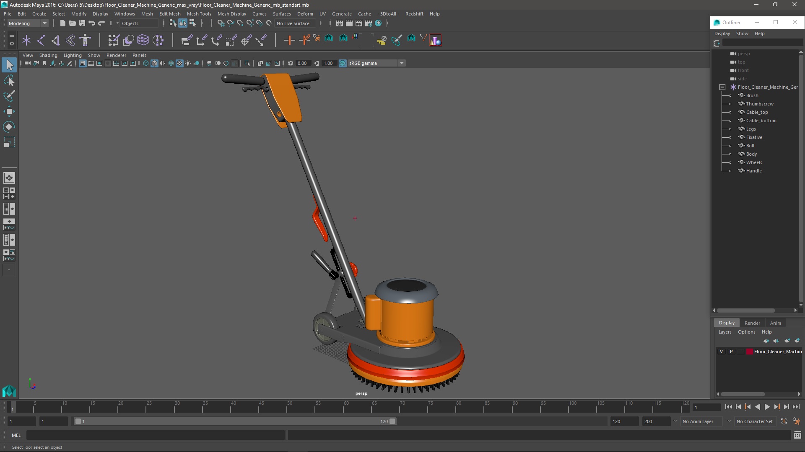Select the Brush node in Outliner
This screenshot has height=452, width=805.
coord(752,95)
